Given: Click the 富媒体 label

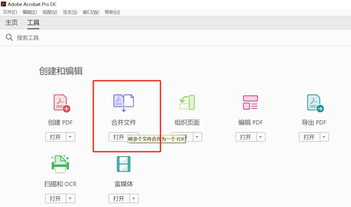Looking at the screenshot, I should pos(123,184).
